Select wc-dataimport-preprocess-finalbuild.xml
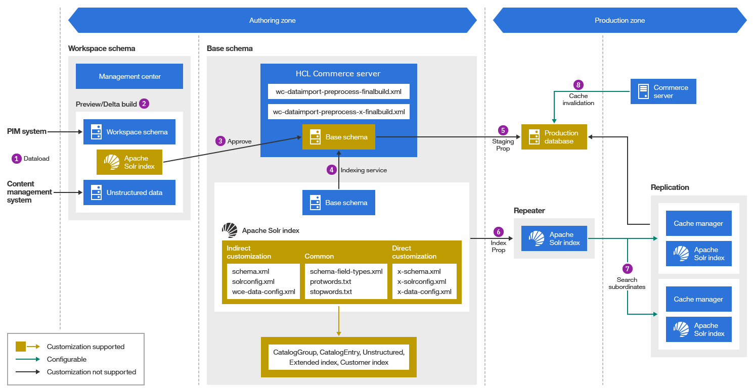Image resolution: width=754 pixels, height=392 pixels. coord(338,91)
